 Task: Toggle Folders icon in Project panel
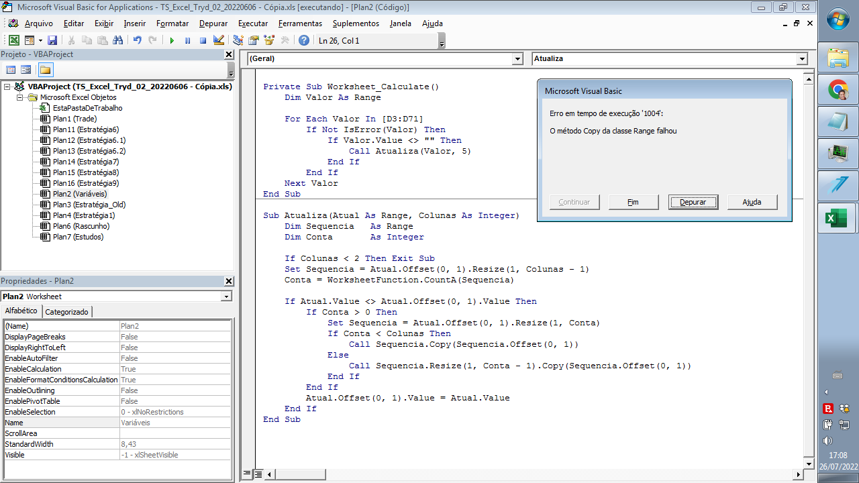click(45, 70)
